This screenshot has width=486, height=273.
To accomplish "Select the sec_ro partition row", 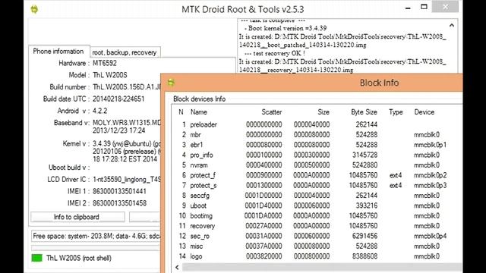I will coord(316,236).
